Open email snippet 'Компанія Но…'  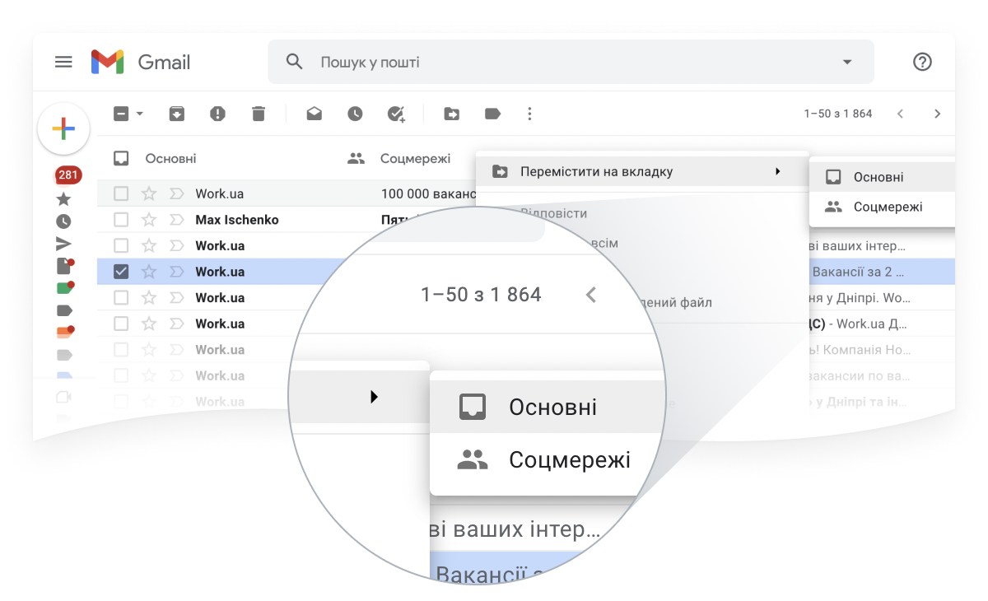point(869,350)
